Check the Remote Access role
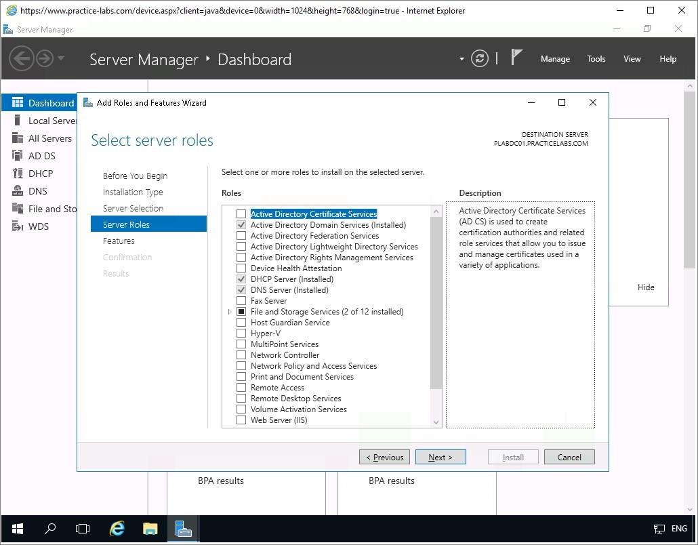This screenshot has height=545, width=698. (x=241, y=387)
